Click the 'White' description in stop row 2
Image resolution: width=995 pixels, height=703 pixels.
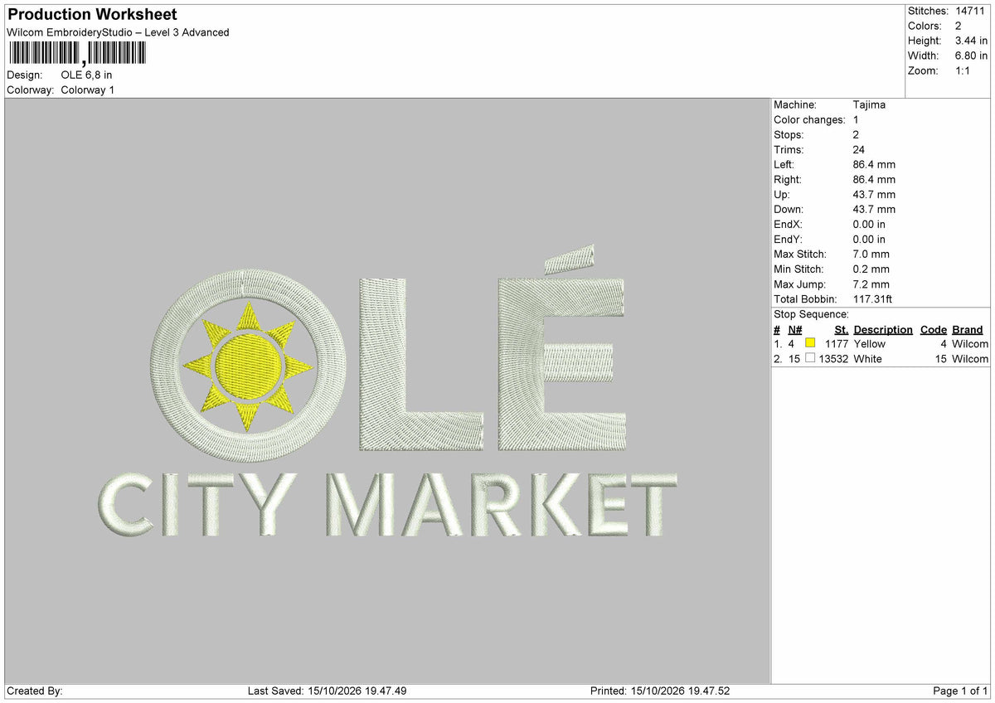[868, 358]
